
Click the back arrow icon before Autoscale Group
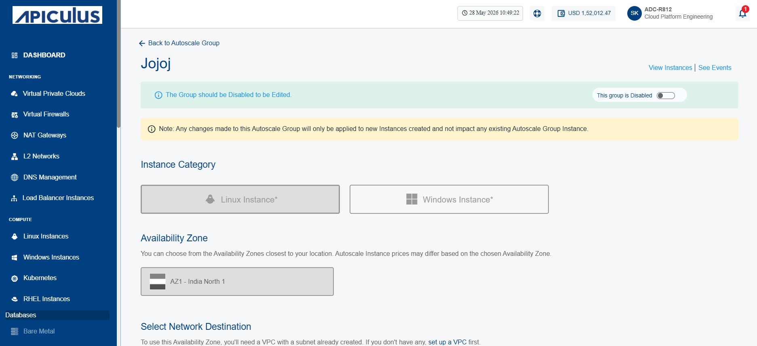[142, 43]
